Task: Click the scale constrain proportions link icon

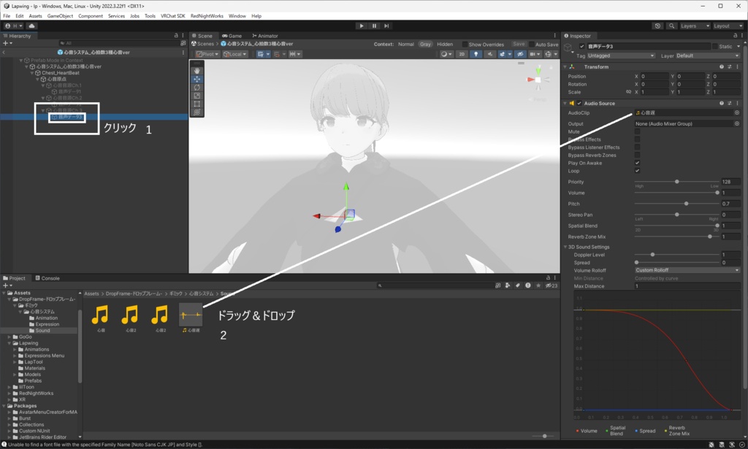Action: (628, 92)
